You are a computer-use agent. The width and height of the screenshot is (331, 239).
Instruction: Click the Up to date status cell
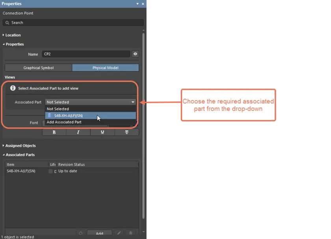[x=67, y=171]
